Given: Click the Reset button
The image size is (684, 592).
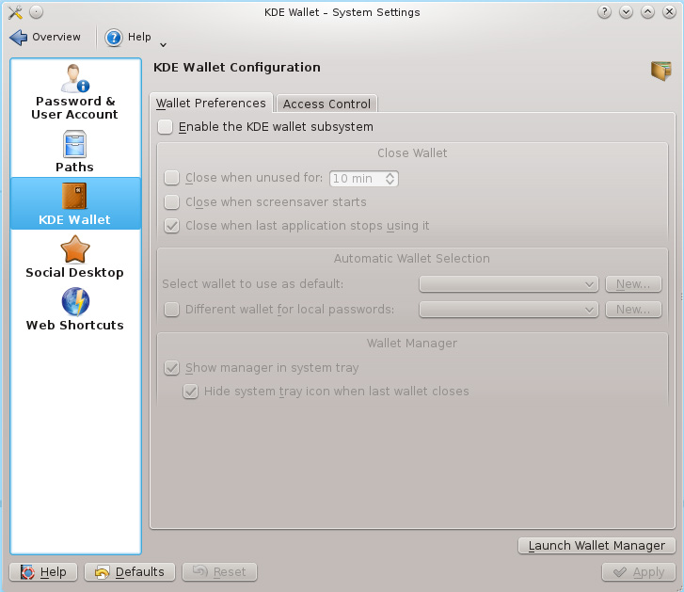Looking at the screenshot, I should [x=220, y=572].
